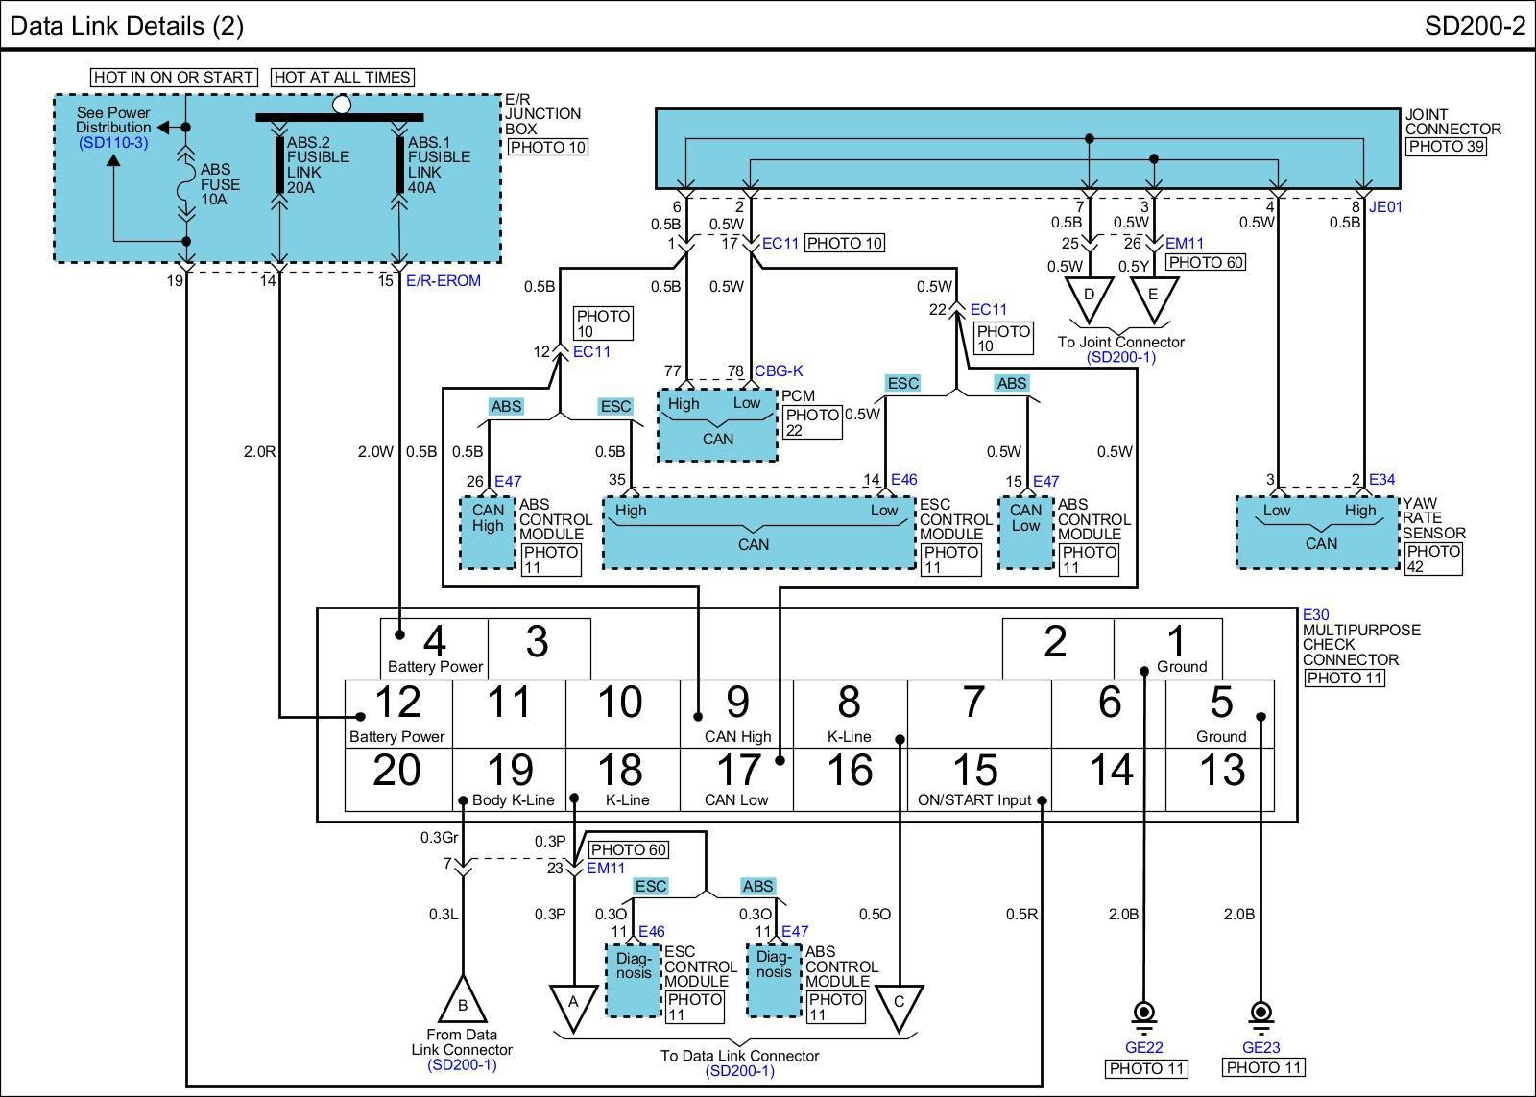Click the triangle connector labeled B
The width and height of the screenshot is (1536, 1097).
pyautogui.click(x=462, y=1002)
